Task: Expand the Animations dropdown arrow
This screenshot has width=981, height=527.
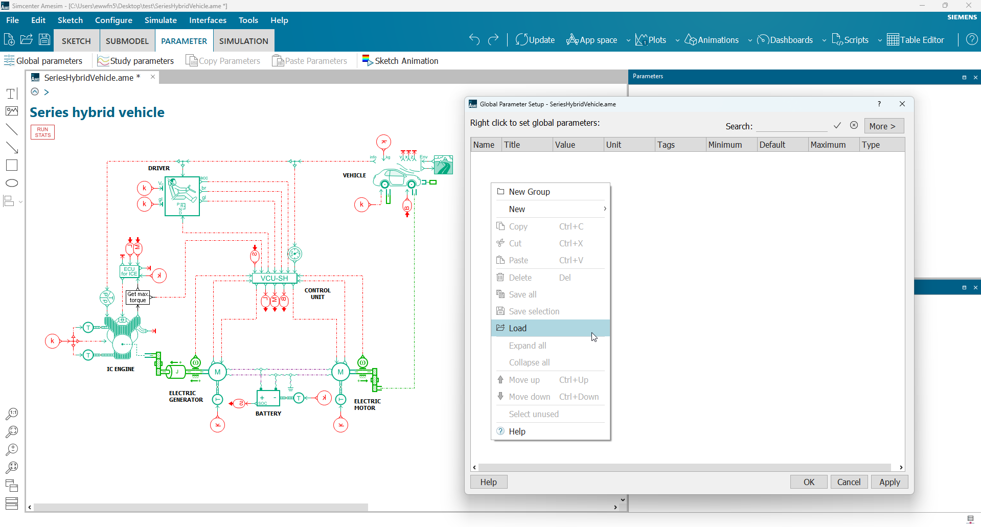Action: click(750, 40)
